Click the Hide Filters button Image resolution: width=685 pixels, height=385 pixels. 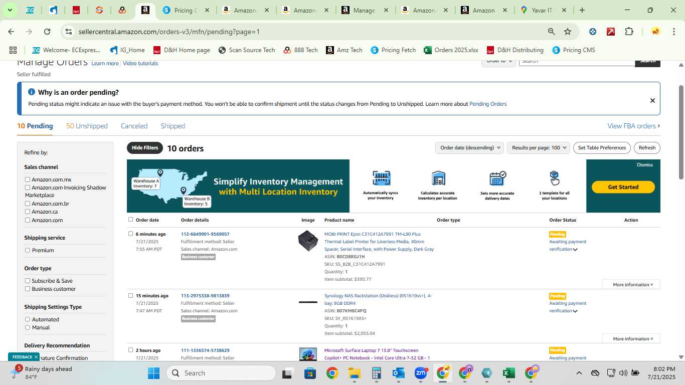pos(145,148)
